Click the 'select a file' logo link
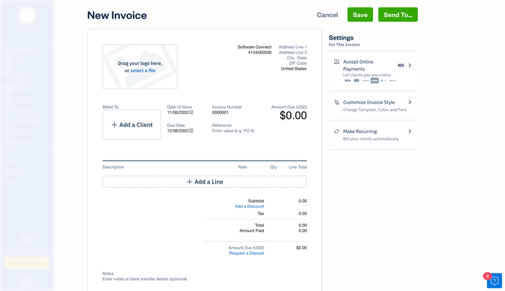This screenshot has width=505, height=291. pyautogui.click(x=143, y=71)
